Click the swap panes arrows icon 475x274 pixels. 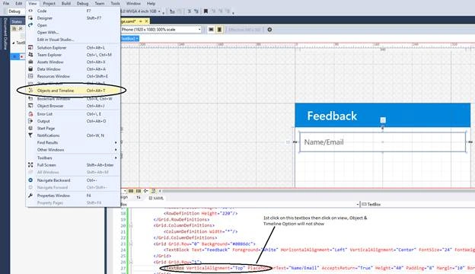pyautogui.click(x=139, y=198)
